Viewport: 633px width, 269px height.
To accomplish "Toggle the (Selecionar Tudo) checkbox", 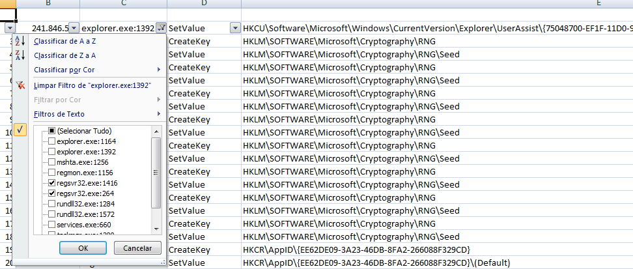I will pyautogui.click(x=52, y=130).
